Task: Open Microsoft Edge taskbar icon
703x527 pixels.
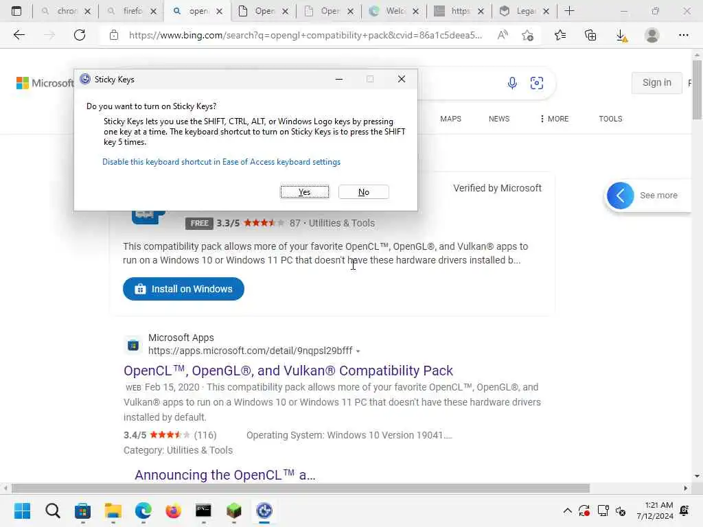Action: (143, 511)
